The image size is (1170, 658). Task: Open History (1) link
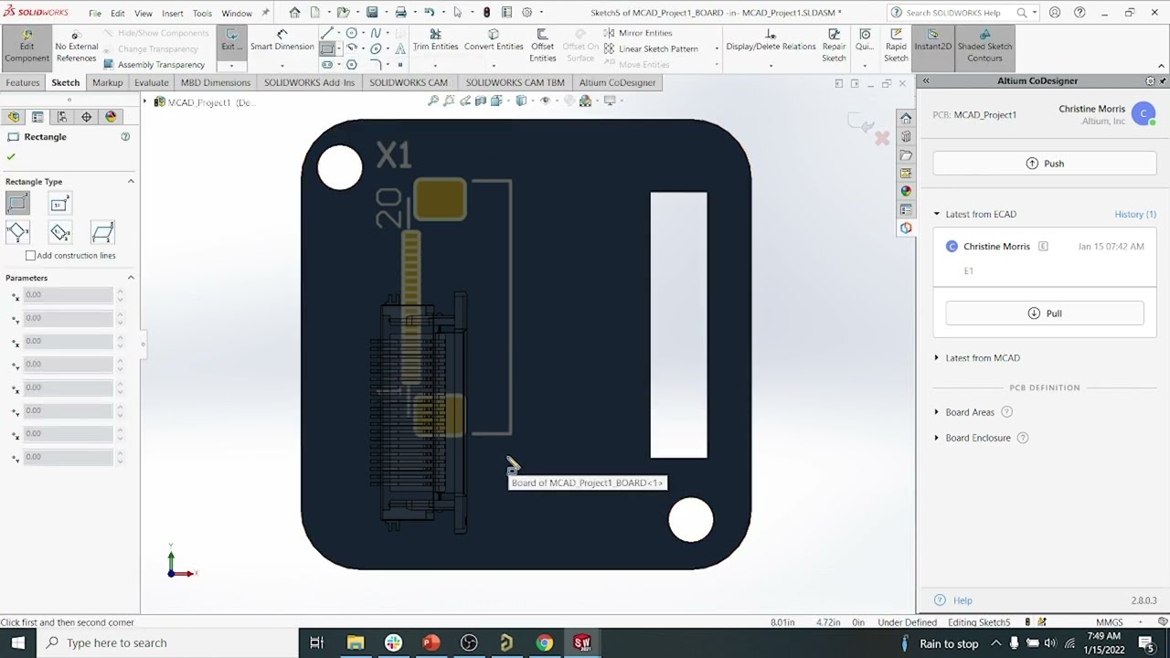point(1135,214)
